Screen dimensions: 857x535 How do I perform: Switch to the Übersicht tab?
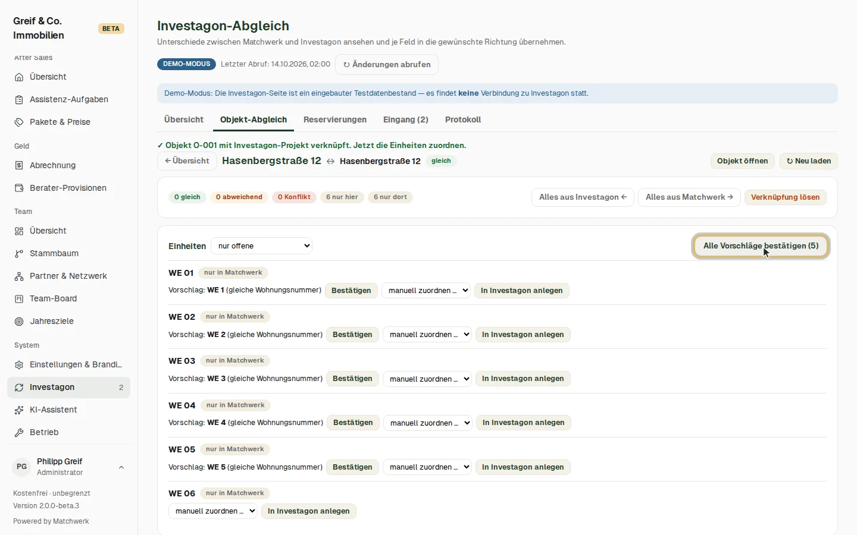pyautogui.click(x=184, y=119)
